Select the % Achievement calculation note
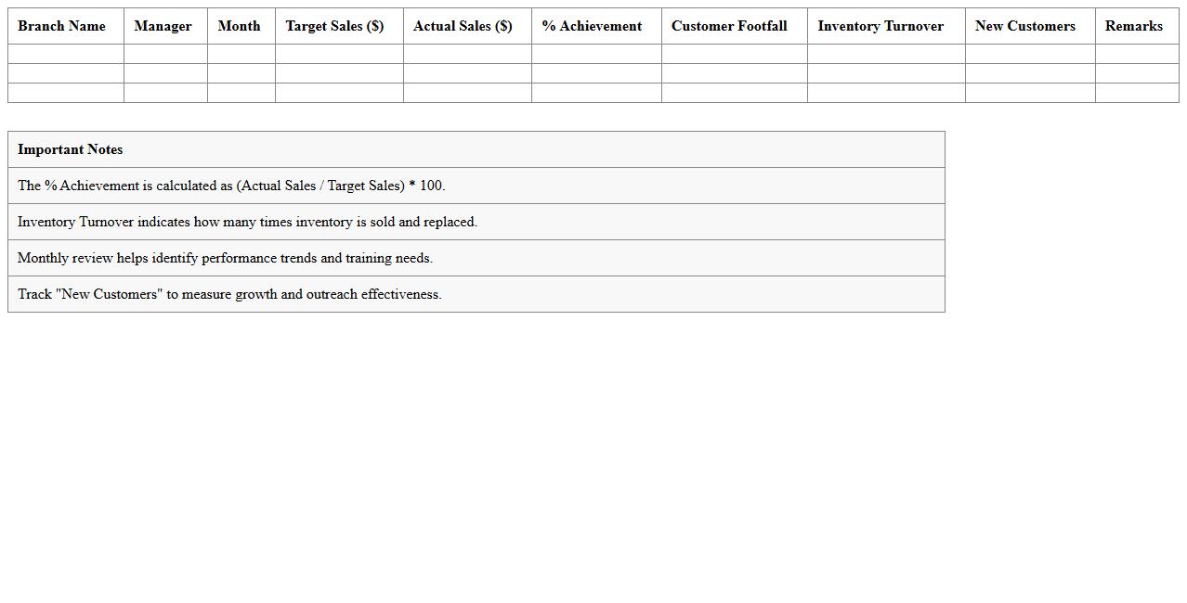Screen dimensions: 1187x603 tap(231, 186)
